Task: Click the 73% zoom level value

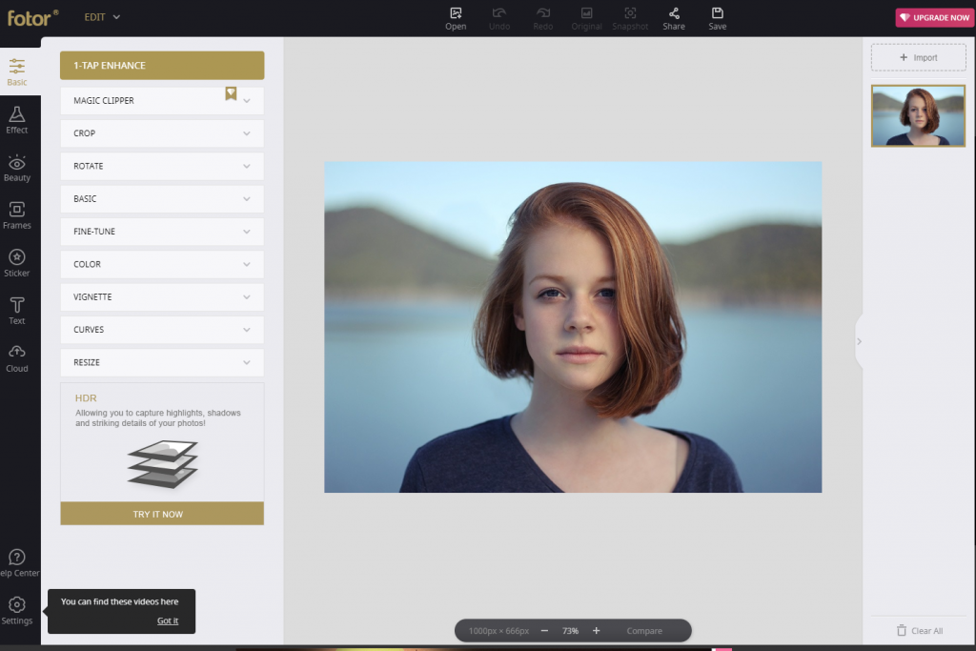Action: pyautogui.click(x=570, y=630)
